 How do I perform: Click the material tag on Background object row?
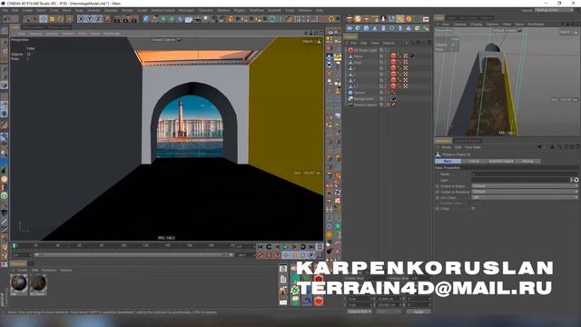393,99
